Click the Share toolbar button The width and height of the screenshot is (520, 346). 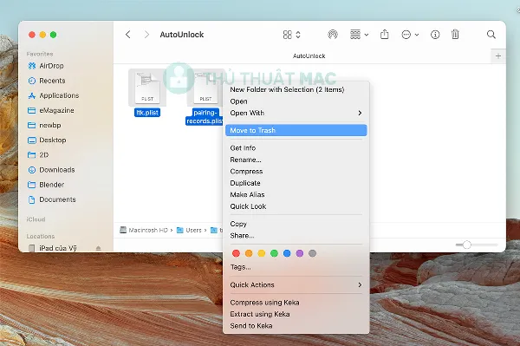coord(384,34)
